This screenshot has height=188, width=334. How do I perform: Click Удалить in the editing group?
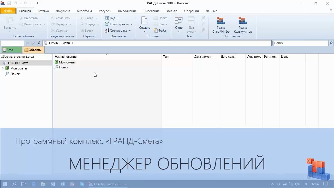pos(59,31)
